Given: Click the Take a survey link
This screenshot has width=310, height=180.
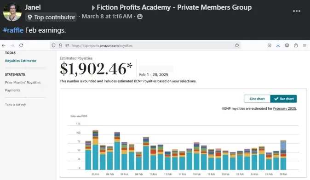Looking at the screenshot, I should pyautogui.click(x=16, y=104).
